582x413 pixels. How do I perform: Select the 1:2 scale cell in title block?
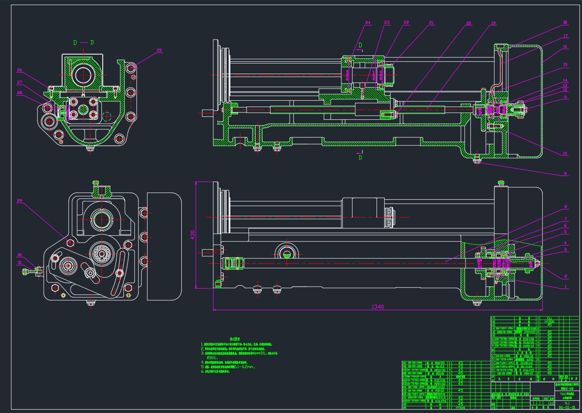(x=551, y=403)
